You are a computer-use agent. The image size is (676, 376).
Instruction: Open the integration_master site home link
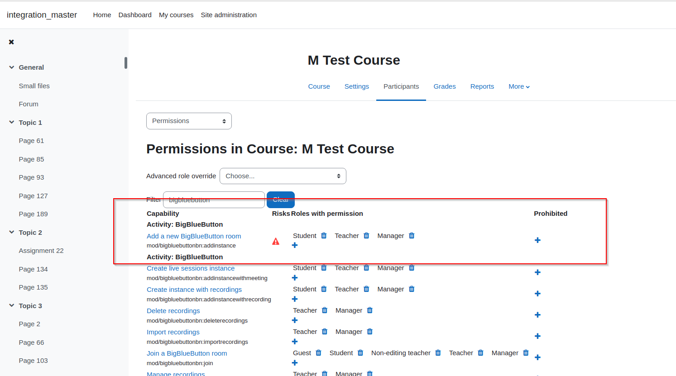tap(42, 15)
